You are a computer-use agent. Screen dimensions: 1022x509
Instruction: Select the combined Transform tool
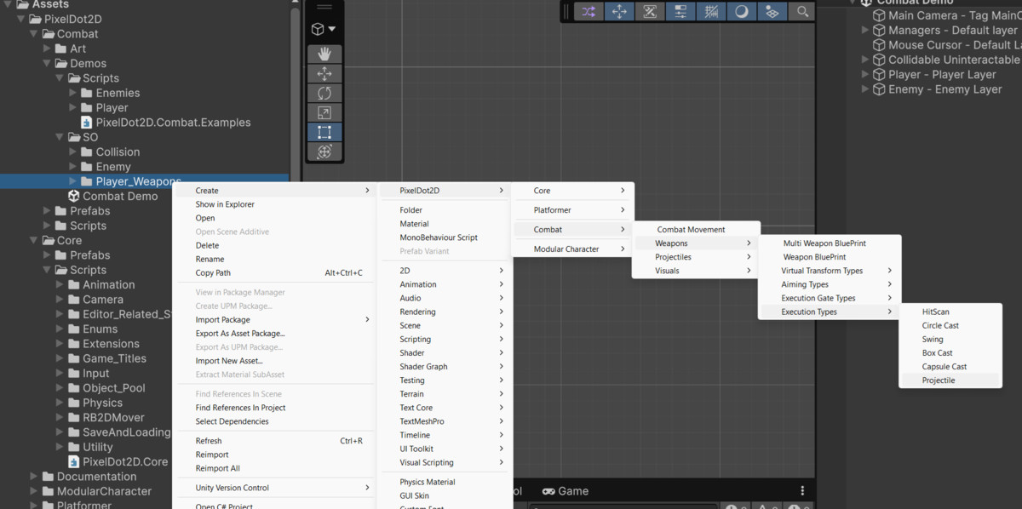(324, 152)
